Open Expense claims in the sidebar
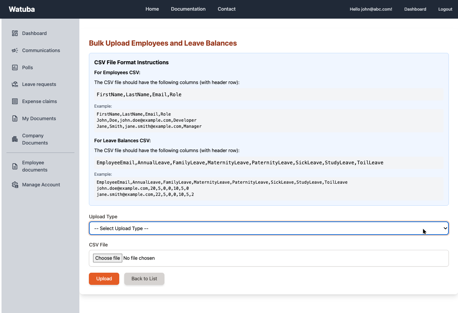Viewport: 458px width, 313px height. click(40, 102)
